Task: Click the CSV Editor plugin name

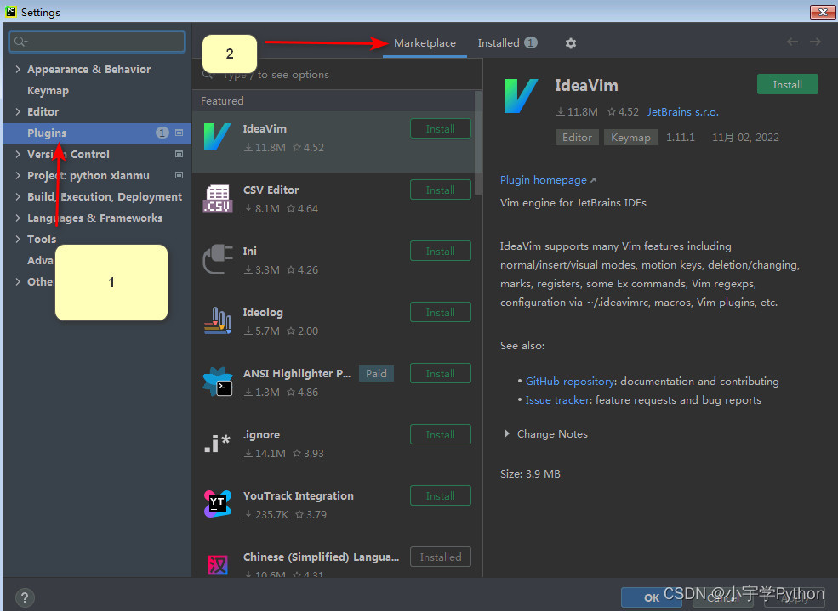Action: point(271,190)
